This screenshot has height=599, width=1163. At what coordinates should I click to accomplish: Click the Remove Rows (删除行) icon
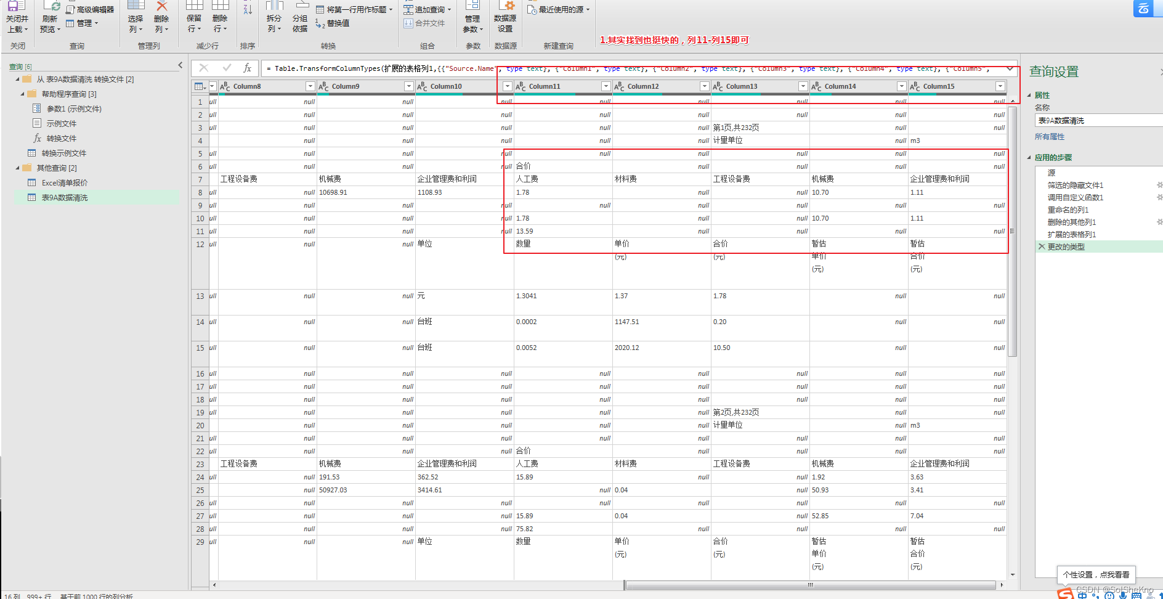(x=220, y=6)
